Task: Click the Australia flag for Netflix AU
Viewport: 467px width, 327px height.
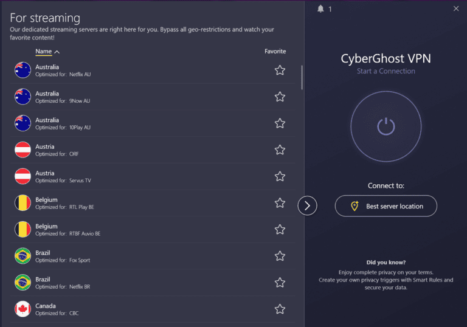Action: tap(22, 70)
